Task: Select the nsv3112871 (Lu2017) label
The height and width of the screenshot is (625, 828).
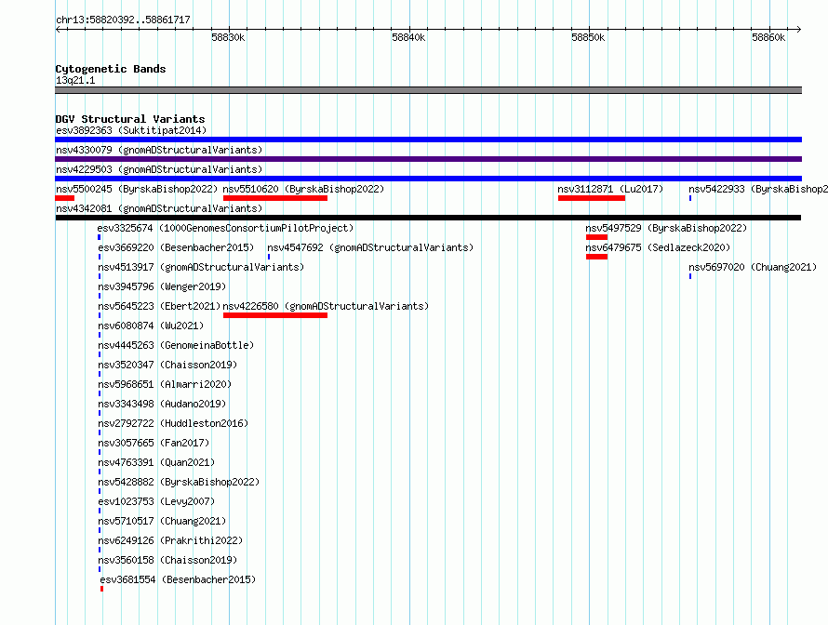Action: tap(610, 189)
